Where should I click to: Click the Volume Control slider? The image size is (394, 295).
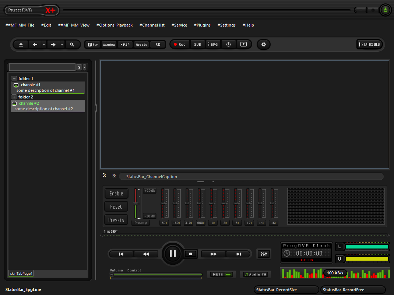[156, 275]
